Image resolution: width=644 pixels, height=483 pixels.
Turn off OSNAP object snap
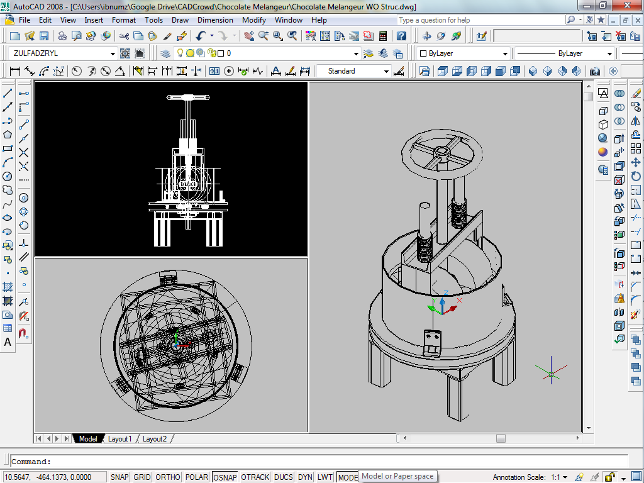[x=225, y=477]
